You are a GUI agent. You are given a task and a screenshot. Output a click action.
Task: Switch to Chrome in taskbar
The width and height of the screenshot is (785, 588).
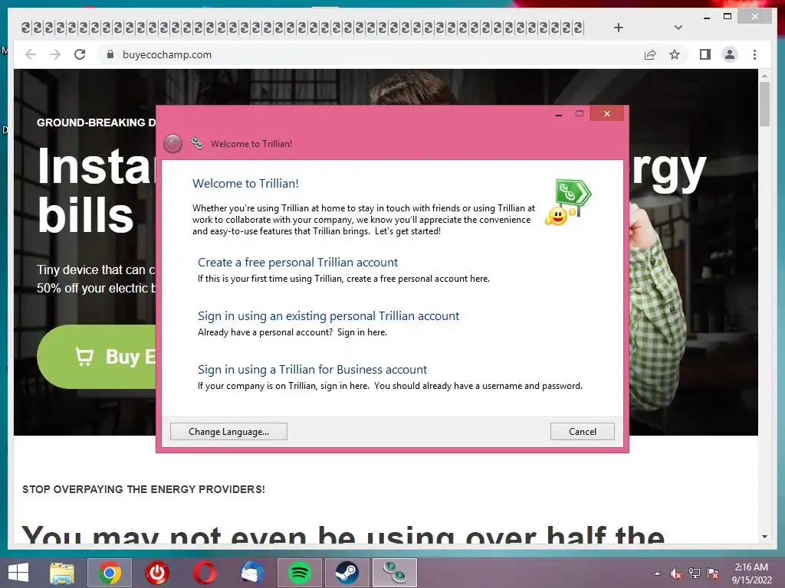point(110,573)
